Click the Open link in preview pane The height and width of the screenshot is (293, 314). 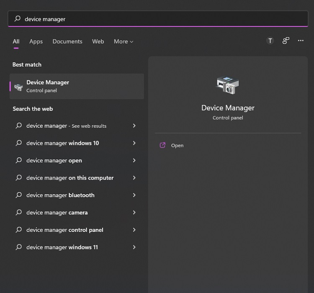point(177,145)
